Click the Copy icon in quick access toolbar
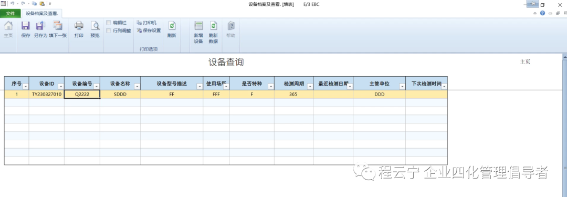This screenshot has height=197, width=567. (x=34, y=4)
